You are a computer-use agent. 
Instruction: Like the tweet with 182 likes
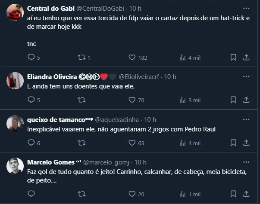[x=132, y=58]
